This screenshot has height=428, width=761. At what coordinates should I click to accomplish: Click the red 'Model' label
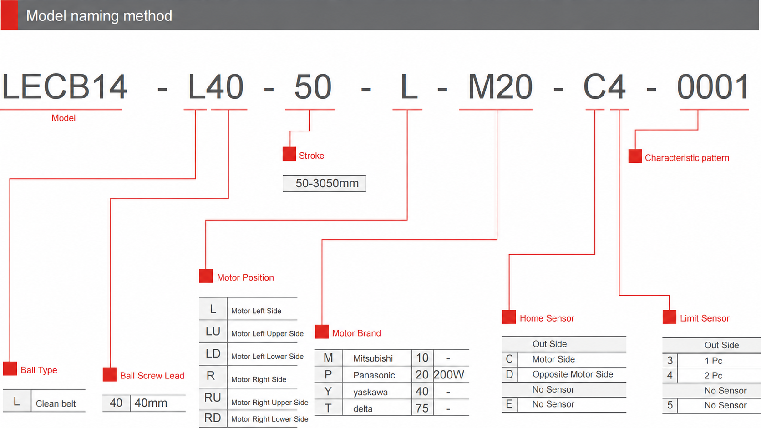63,118
